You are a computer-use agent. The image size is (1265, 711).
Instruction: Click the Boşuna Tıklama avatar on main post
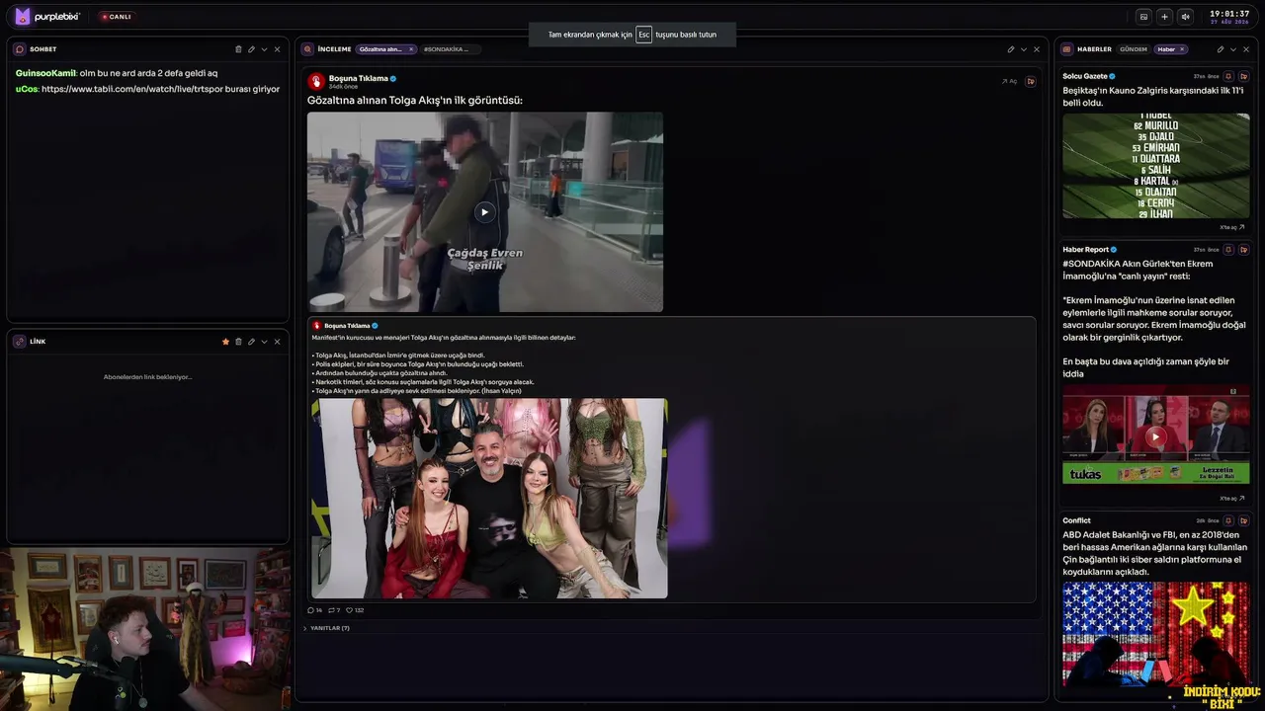tap(316, 81)
